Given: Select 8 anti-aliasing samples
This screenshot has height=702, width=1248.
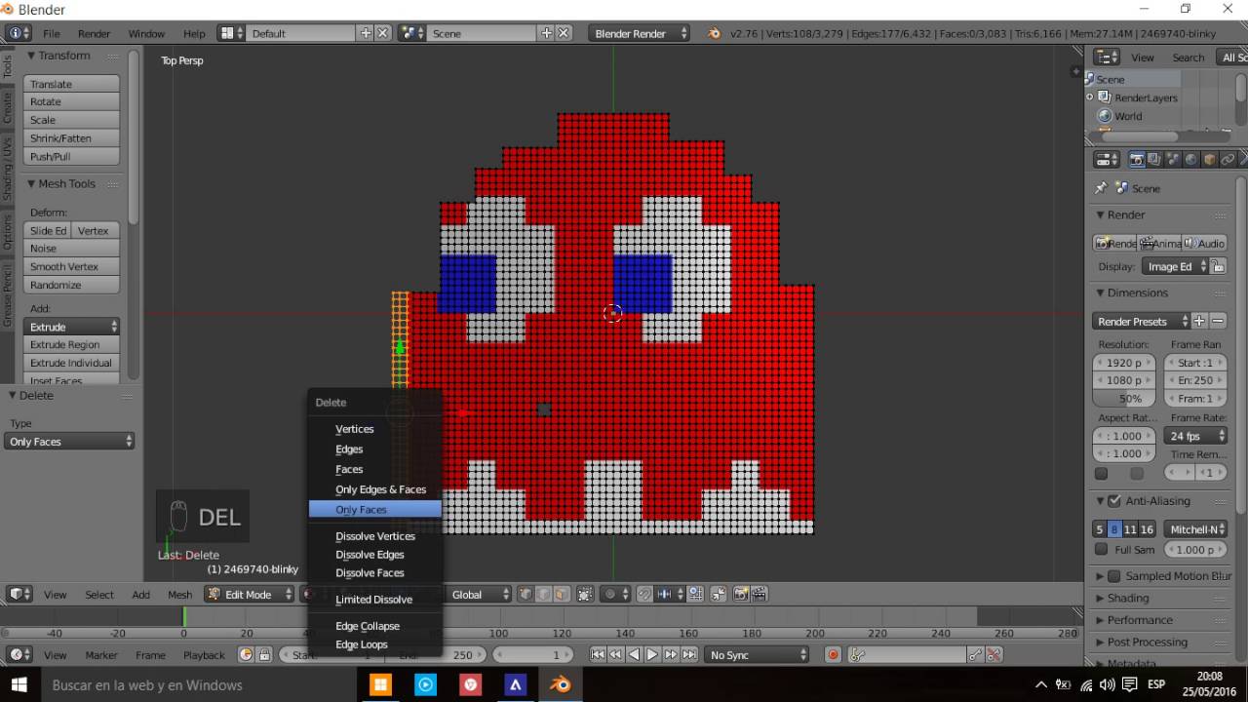Looking at the screenshot, I should click(x=1114, y=529).
